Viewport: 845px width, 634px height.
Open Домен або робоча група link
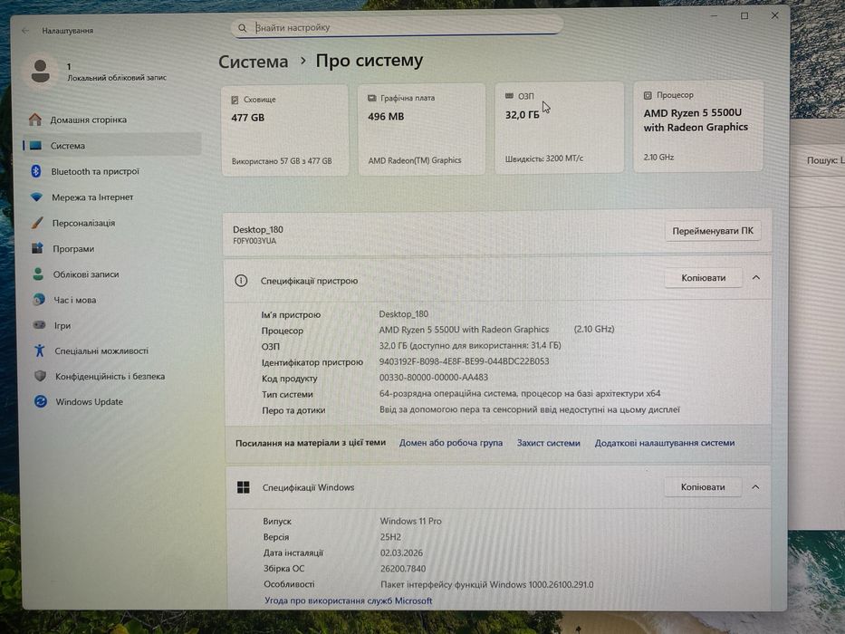point(450,443)
